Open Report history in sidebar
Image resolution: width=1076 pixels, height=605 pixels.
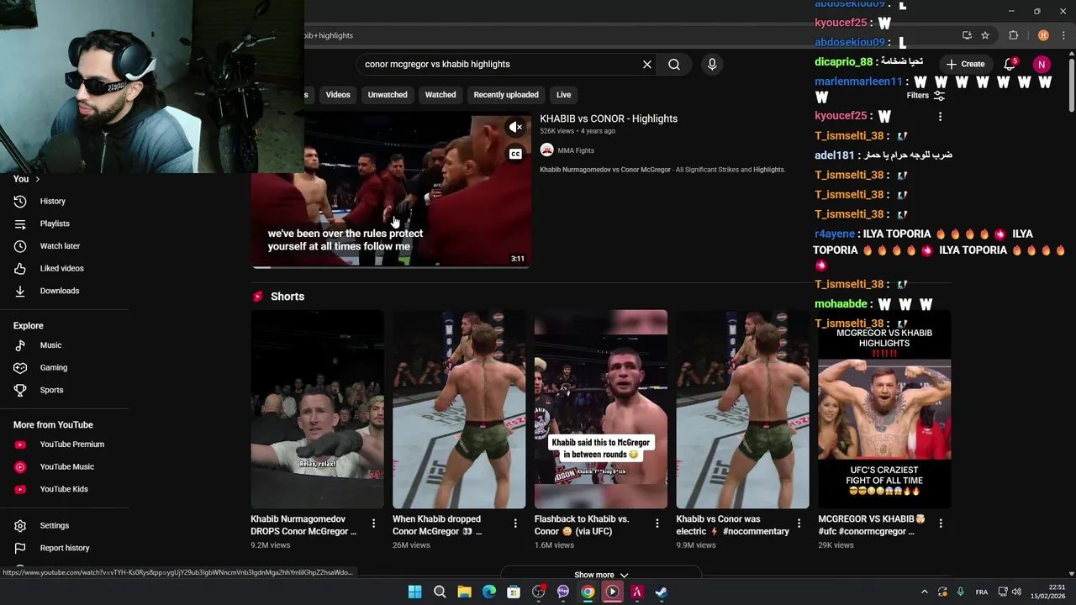pos(65,548)
